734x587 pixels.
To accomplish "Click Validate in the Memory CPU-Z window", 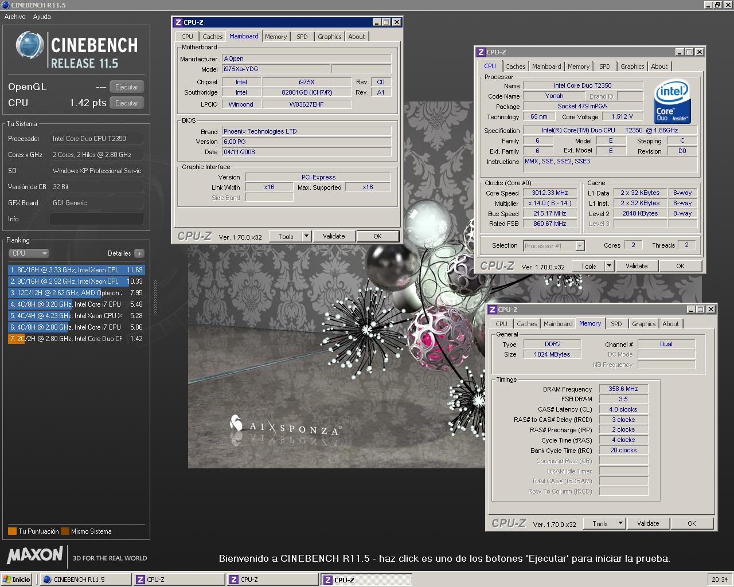I will tap(648, 523).
